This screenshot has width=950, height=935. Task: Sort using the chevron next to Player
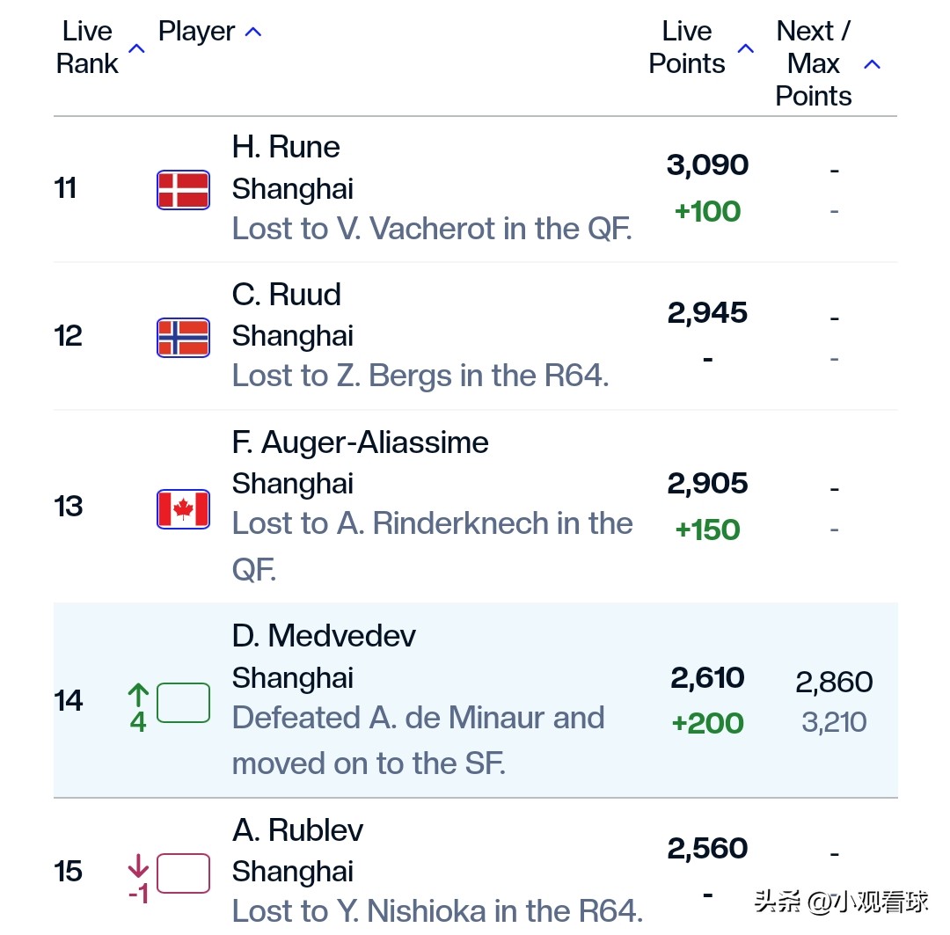(x=252, y=33)
